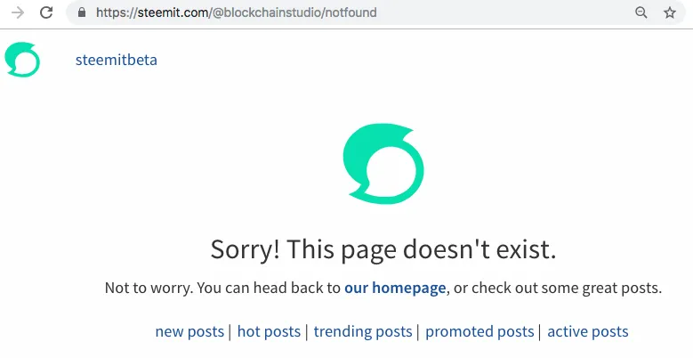Open the steemitbeta header link

click(x=117, y=60)
